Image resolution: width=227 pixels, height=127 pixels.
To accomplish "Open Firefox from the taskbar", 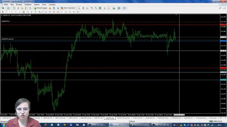I will click(x=45, y=125).
